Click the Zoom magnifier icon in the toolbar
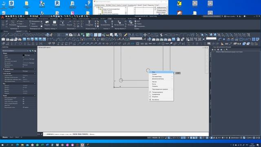261x147 pixels. [x=120, y=35]
